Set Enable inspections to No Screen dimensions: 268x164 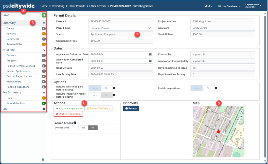tap(208, 88)
